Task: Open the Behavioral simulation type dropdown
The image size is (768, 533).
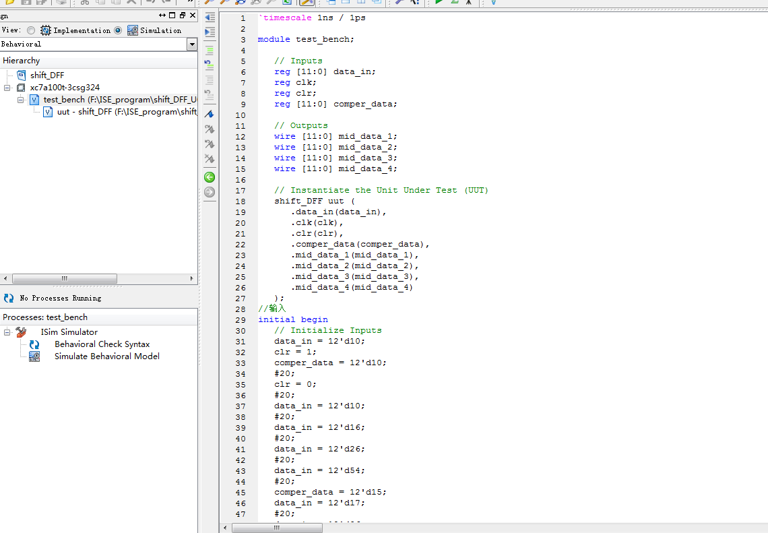Action: tap(192, 44)
